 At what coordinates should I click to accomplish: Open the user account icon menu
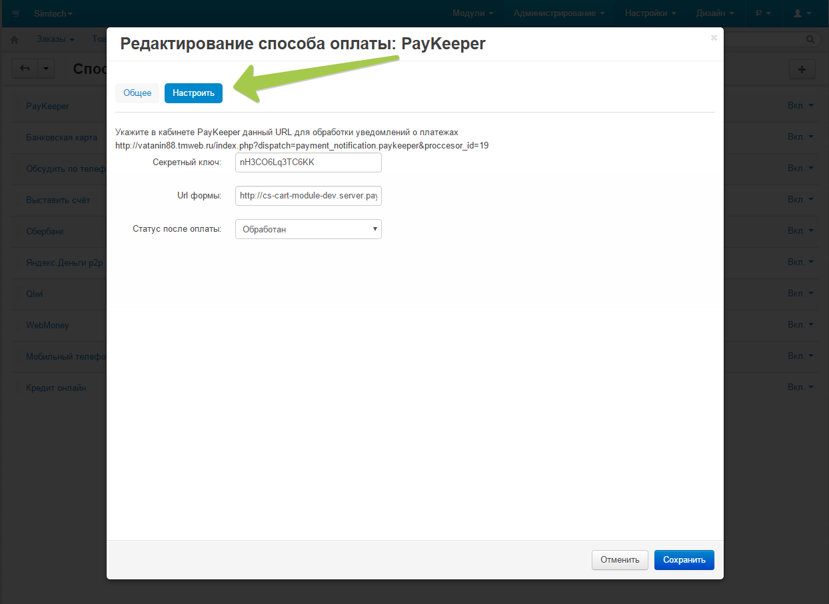pyautogui.click(x=802, y=13)
